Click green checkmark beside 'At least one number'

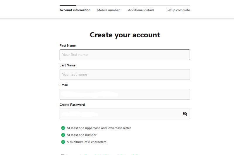coord(63,135)
